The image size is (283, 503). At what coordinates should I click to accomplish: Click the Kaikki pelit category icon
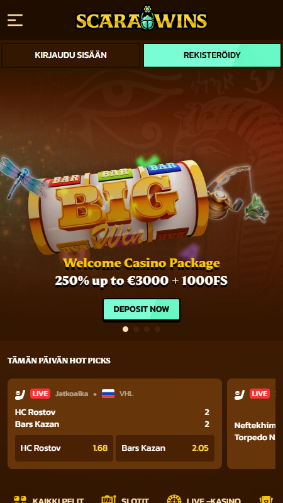tap(20, 499)
